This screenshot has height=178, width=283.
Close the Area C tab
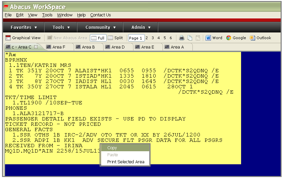coord(36,47)
